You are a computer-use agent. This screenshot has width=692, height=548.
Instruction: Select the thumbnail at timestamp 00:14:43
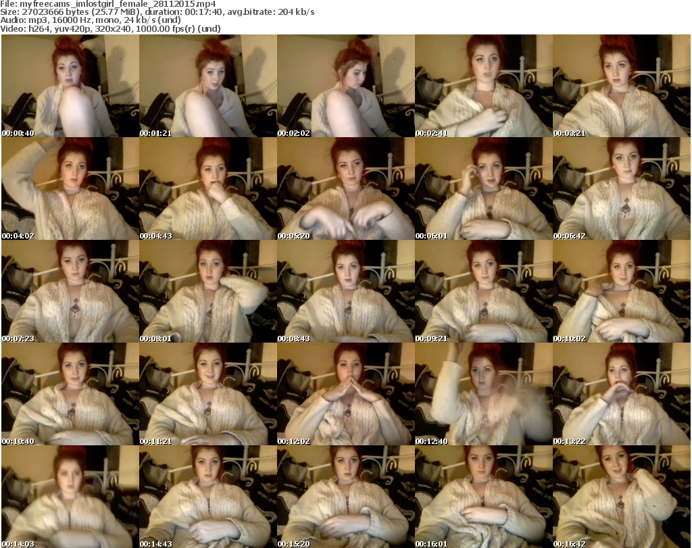(x=208, y=497)
